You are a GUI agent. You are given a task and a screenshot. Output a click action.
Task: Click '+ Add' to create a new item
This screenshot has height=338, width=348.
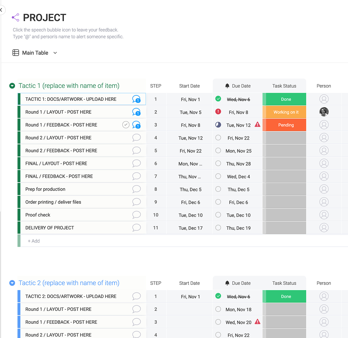pyautogui.click(x=33, y=241)
